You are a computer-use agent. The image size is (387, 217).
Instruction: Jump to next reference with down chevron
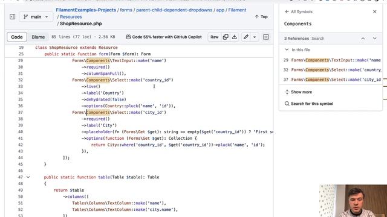point(375,39)
